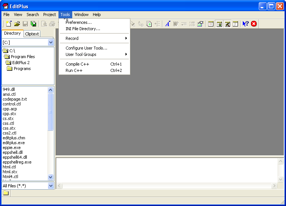Select file eppie.exe in list
The height and width of the screenshot is (206, 286).
tap(12, 148)
